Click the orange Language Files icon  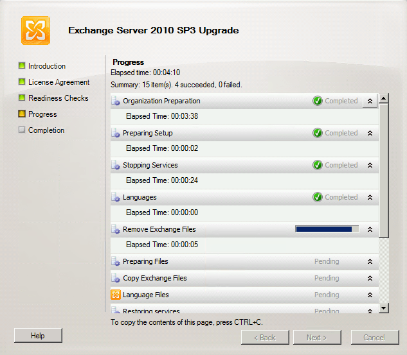click(x=116, y=295)
